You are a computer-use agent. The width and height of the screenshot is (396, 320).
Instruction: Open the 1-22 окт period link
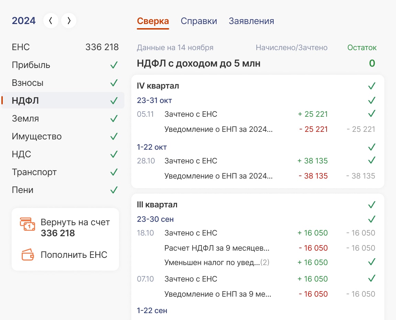(152, 147)
